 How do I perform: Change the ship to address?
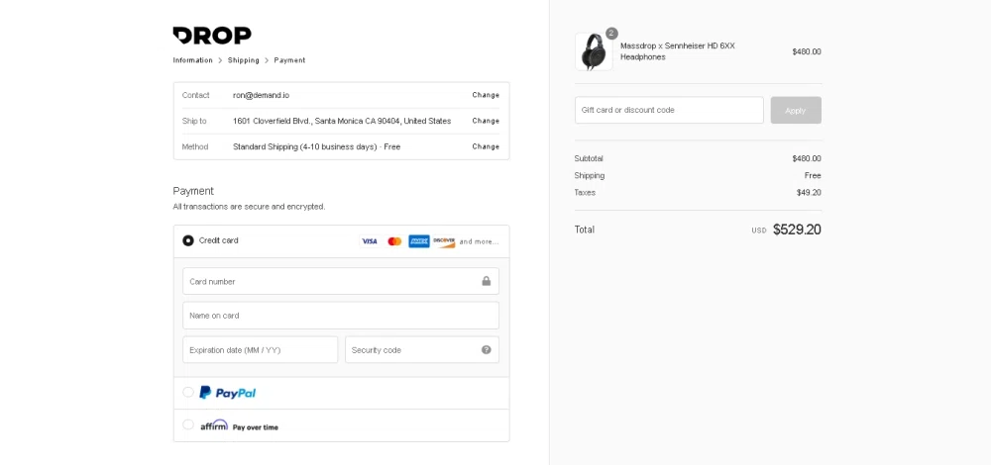pyautogui.click(x=486, y=121)
